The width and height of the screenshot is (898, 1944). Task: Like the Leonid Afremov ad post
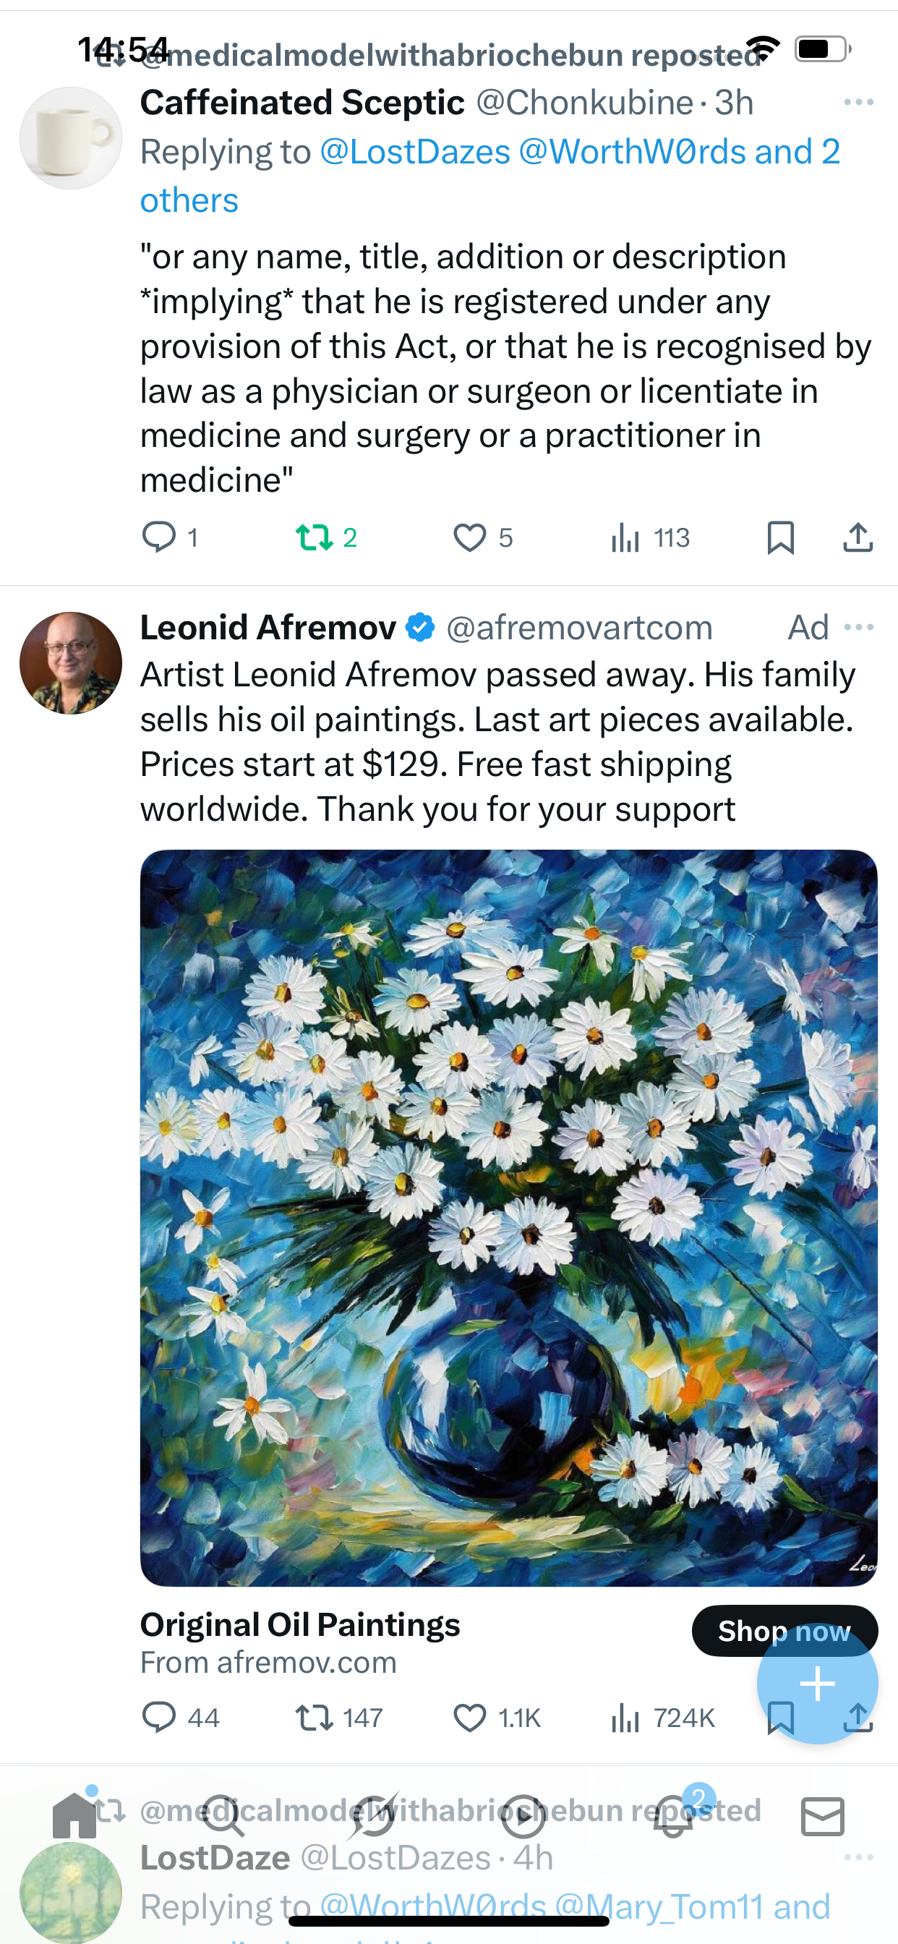(x=469, y=1718)
